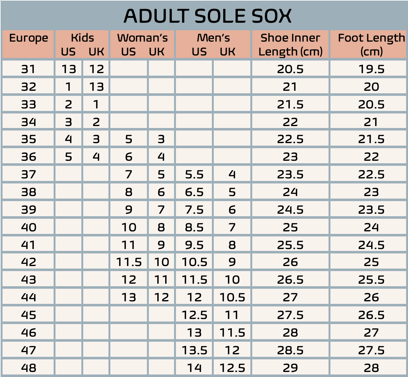408x377 pixels.
Task: Select Men's US size 13.5 cell
Action: tap(194, 350)
